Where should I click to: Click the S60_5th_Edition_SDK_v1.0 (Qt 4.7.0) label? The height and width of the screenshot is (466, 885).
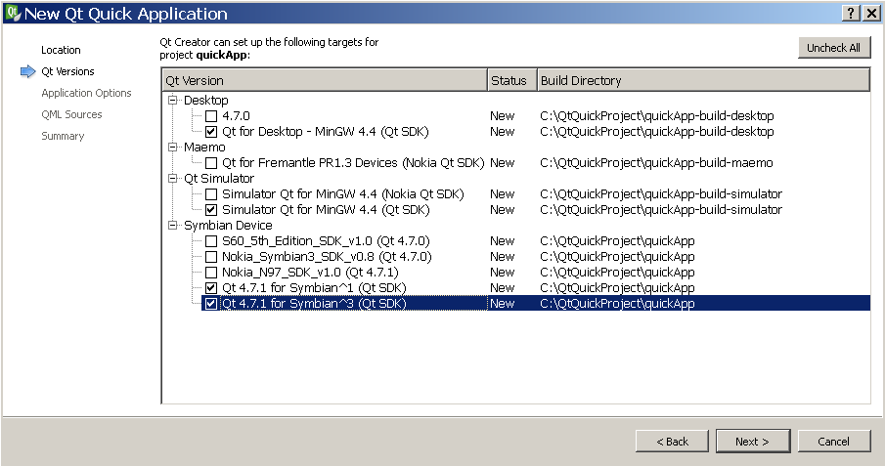[x=326, y=241]
